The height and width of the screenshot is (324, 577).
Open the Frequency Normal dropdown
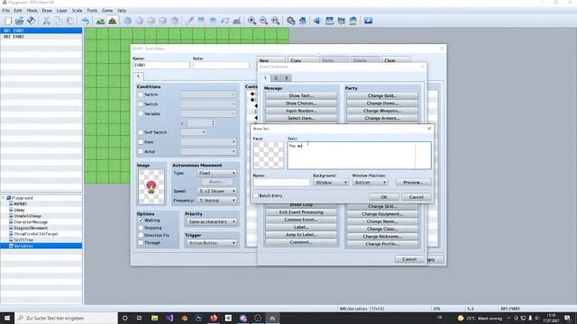click(216, 200)
